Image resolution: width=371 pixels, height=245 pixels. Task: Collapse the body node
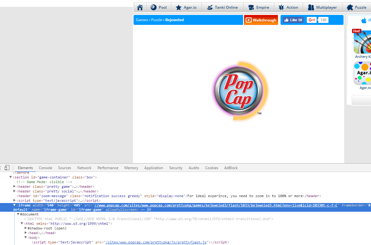click(26, 238)
